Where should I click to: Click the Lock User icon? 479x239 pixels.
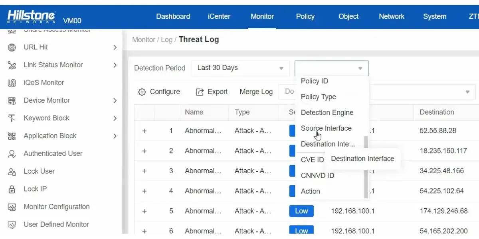[12, 171]
